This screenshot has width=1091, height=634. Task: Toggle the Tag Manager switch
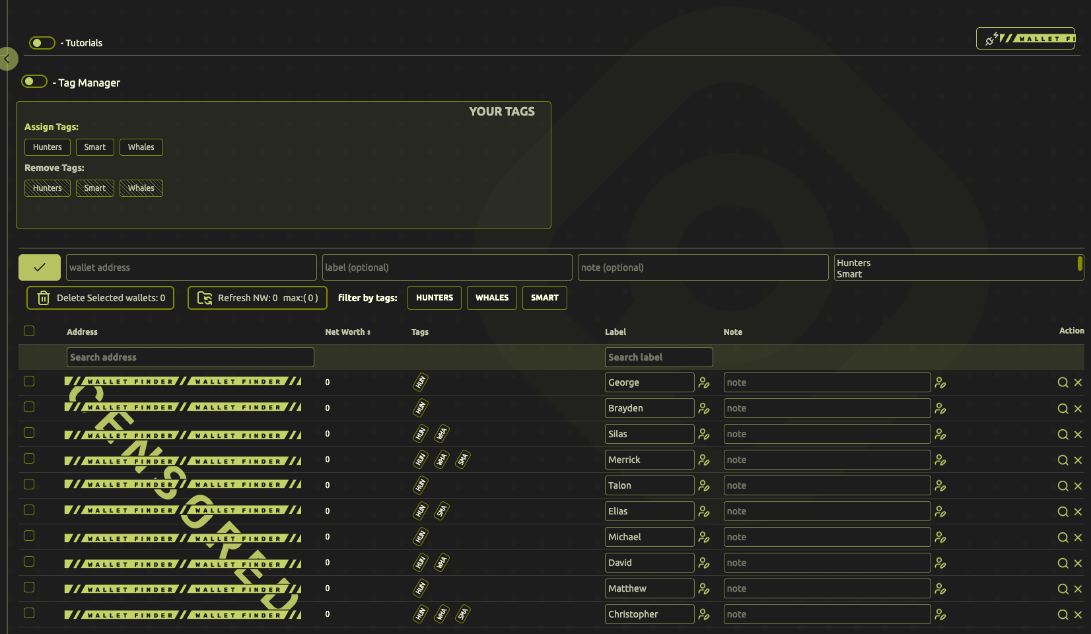[34, 81]
